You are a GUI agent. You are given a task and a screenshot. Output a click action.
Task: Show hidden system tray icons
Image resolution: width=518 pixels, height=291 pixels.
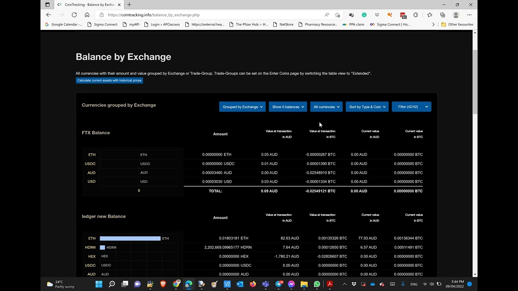(x=344, y=284)
